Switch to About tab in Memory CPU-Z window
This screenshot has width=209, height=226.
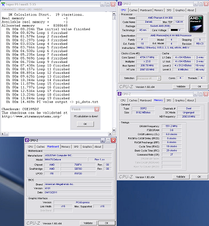(190, 101)
